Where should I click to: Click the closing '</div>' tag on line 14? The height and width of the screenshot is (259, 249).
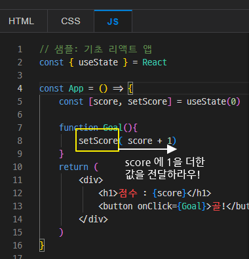(x=93, y=219)
